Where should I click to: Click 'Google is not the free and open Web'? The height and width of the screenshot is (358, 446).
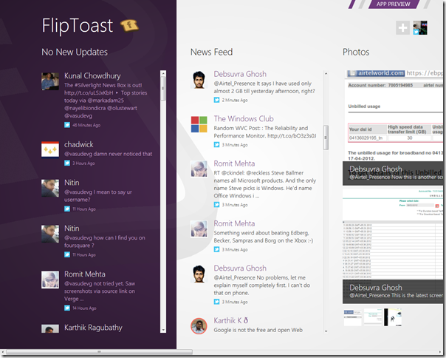(258, 330)
